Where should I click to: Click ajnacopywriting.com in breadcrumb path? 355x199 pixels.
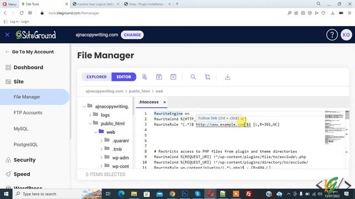point(104,91)
